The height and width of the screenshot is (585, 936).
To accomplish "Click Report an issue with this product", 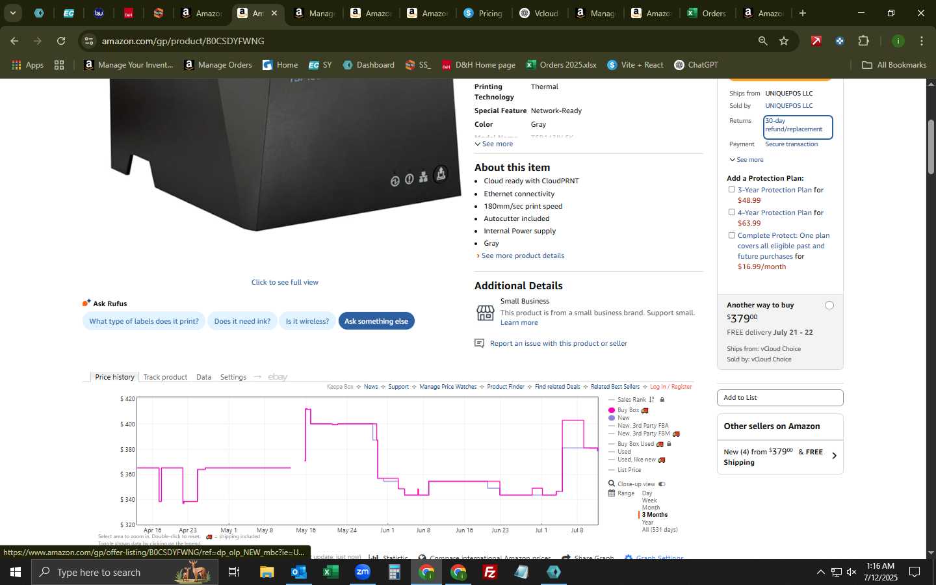I will [x=558, y=343].
